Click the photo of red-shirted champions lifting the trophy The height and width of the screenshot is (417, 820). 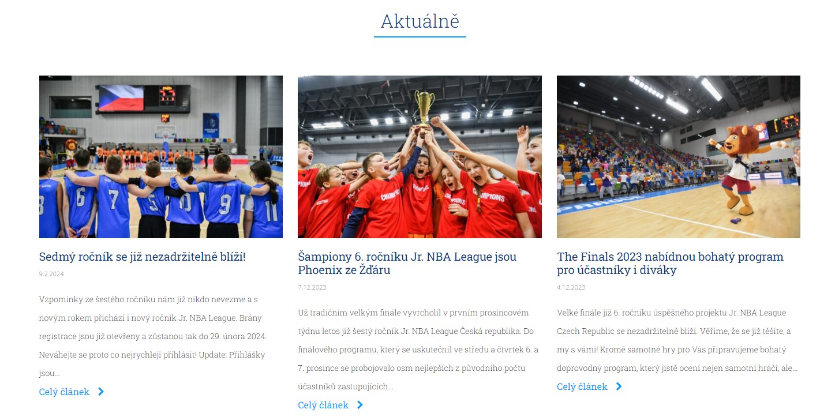[x=420, y=157]
